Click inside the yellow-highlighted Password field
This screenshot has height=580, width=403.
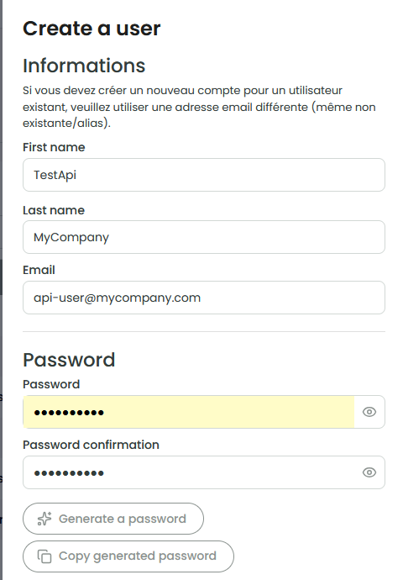point(189,412)
